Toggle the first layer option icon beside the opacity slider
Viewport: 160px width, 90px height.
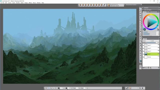tap(143, 42)
